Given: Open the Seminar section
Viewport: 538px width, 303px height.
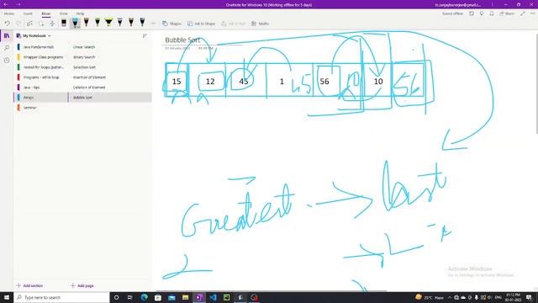Looking at the screenshot, I should pos(40,108).
